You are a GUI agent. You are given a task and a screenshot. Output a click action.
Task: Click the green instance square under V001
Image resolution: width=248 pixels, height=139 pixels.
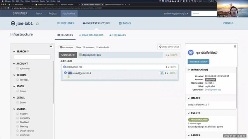point(69,77)
